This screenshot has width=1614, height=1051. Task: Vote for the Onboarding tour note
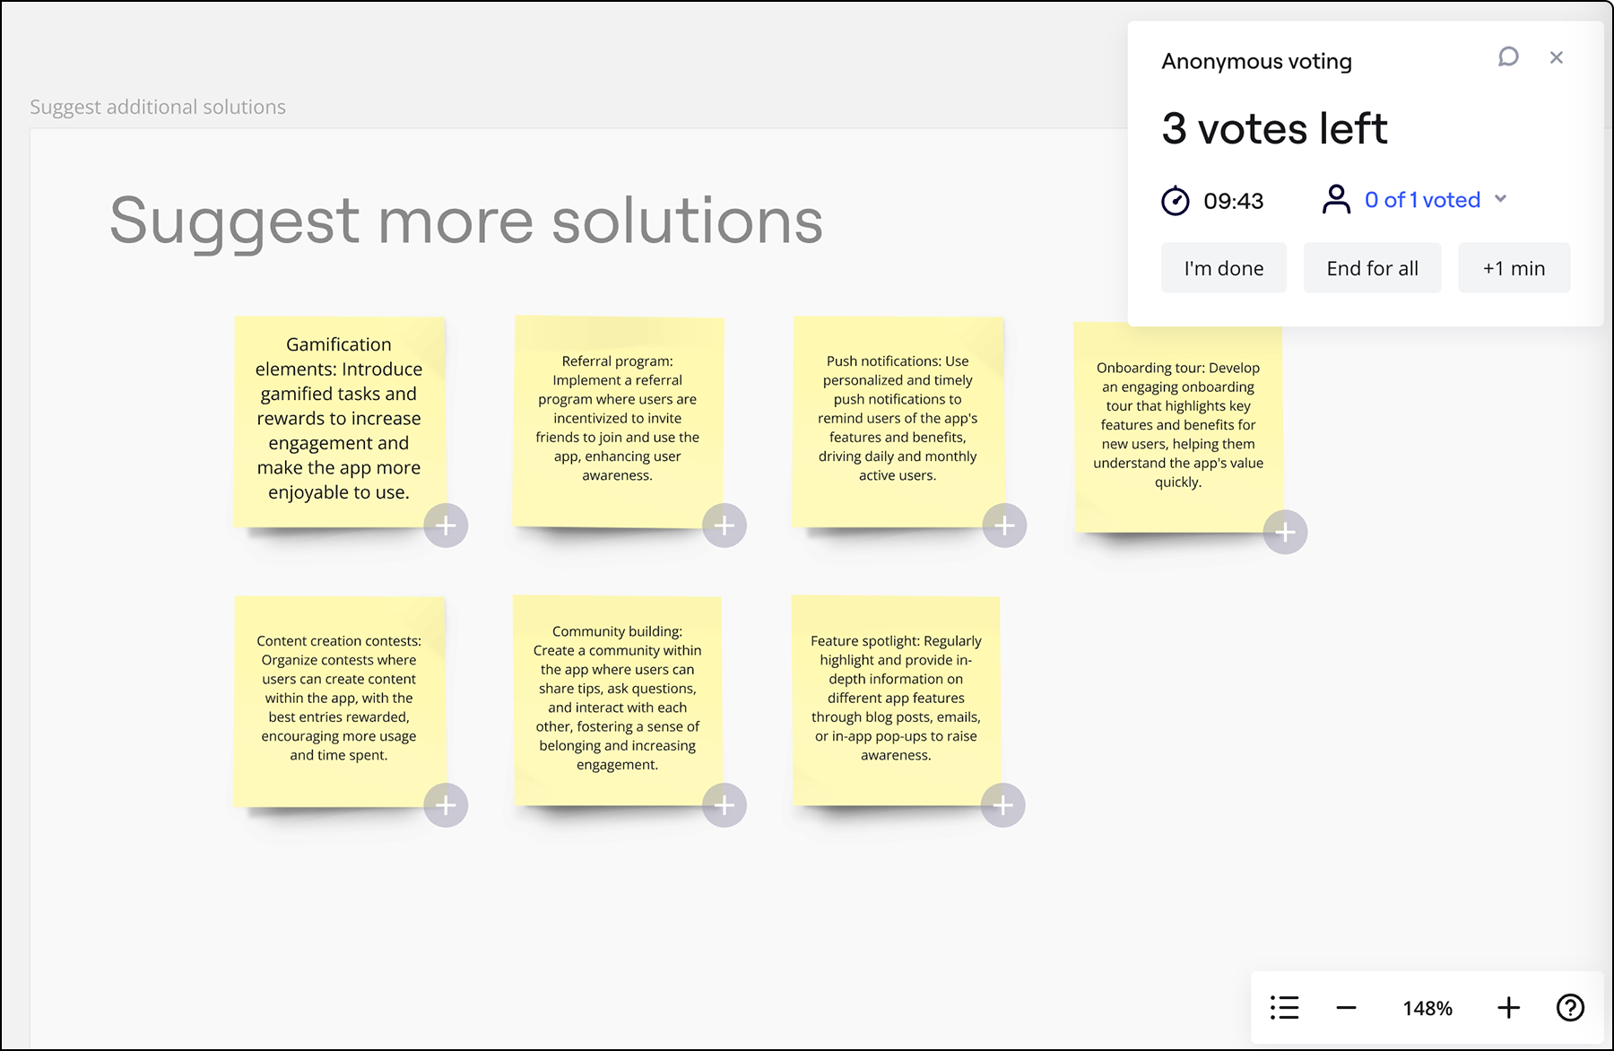click(1285, 533)
